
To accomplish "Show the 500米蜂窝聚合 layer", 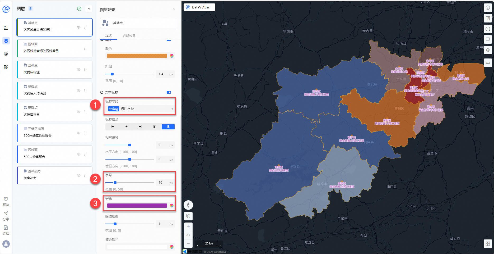I will pyautogui.click(x=79, y=154).
